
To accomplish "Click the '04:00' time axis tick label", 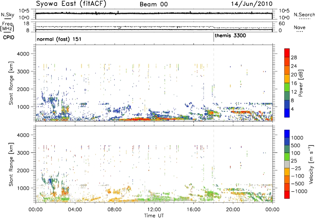I will (75, 210).
